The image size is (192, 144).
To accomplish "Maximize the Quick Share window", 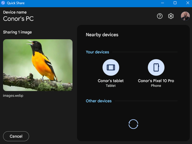I will (x=175, y=3).
